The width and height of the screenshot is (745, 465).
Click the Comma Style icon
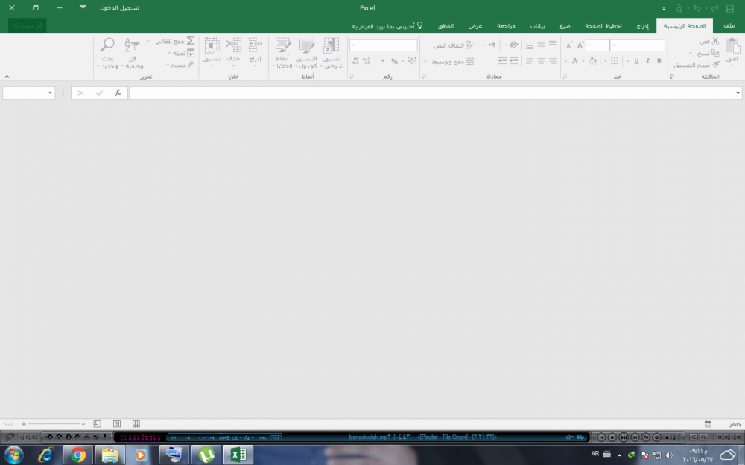pyautogui.click(x=382, y=61)
